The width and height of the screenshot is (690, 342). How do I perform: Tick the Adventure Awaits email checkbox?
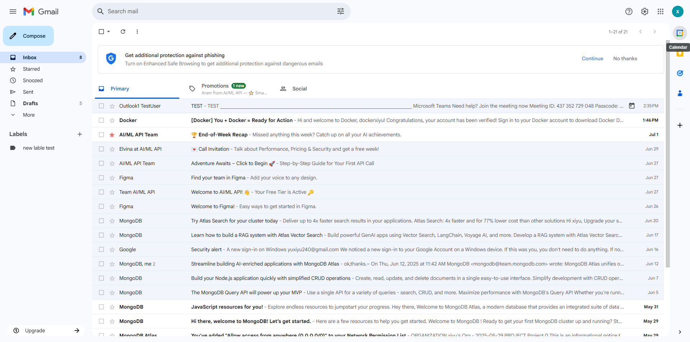click(x=101, y=163)
